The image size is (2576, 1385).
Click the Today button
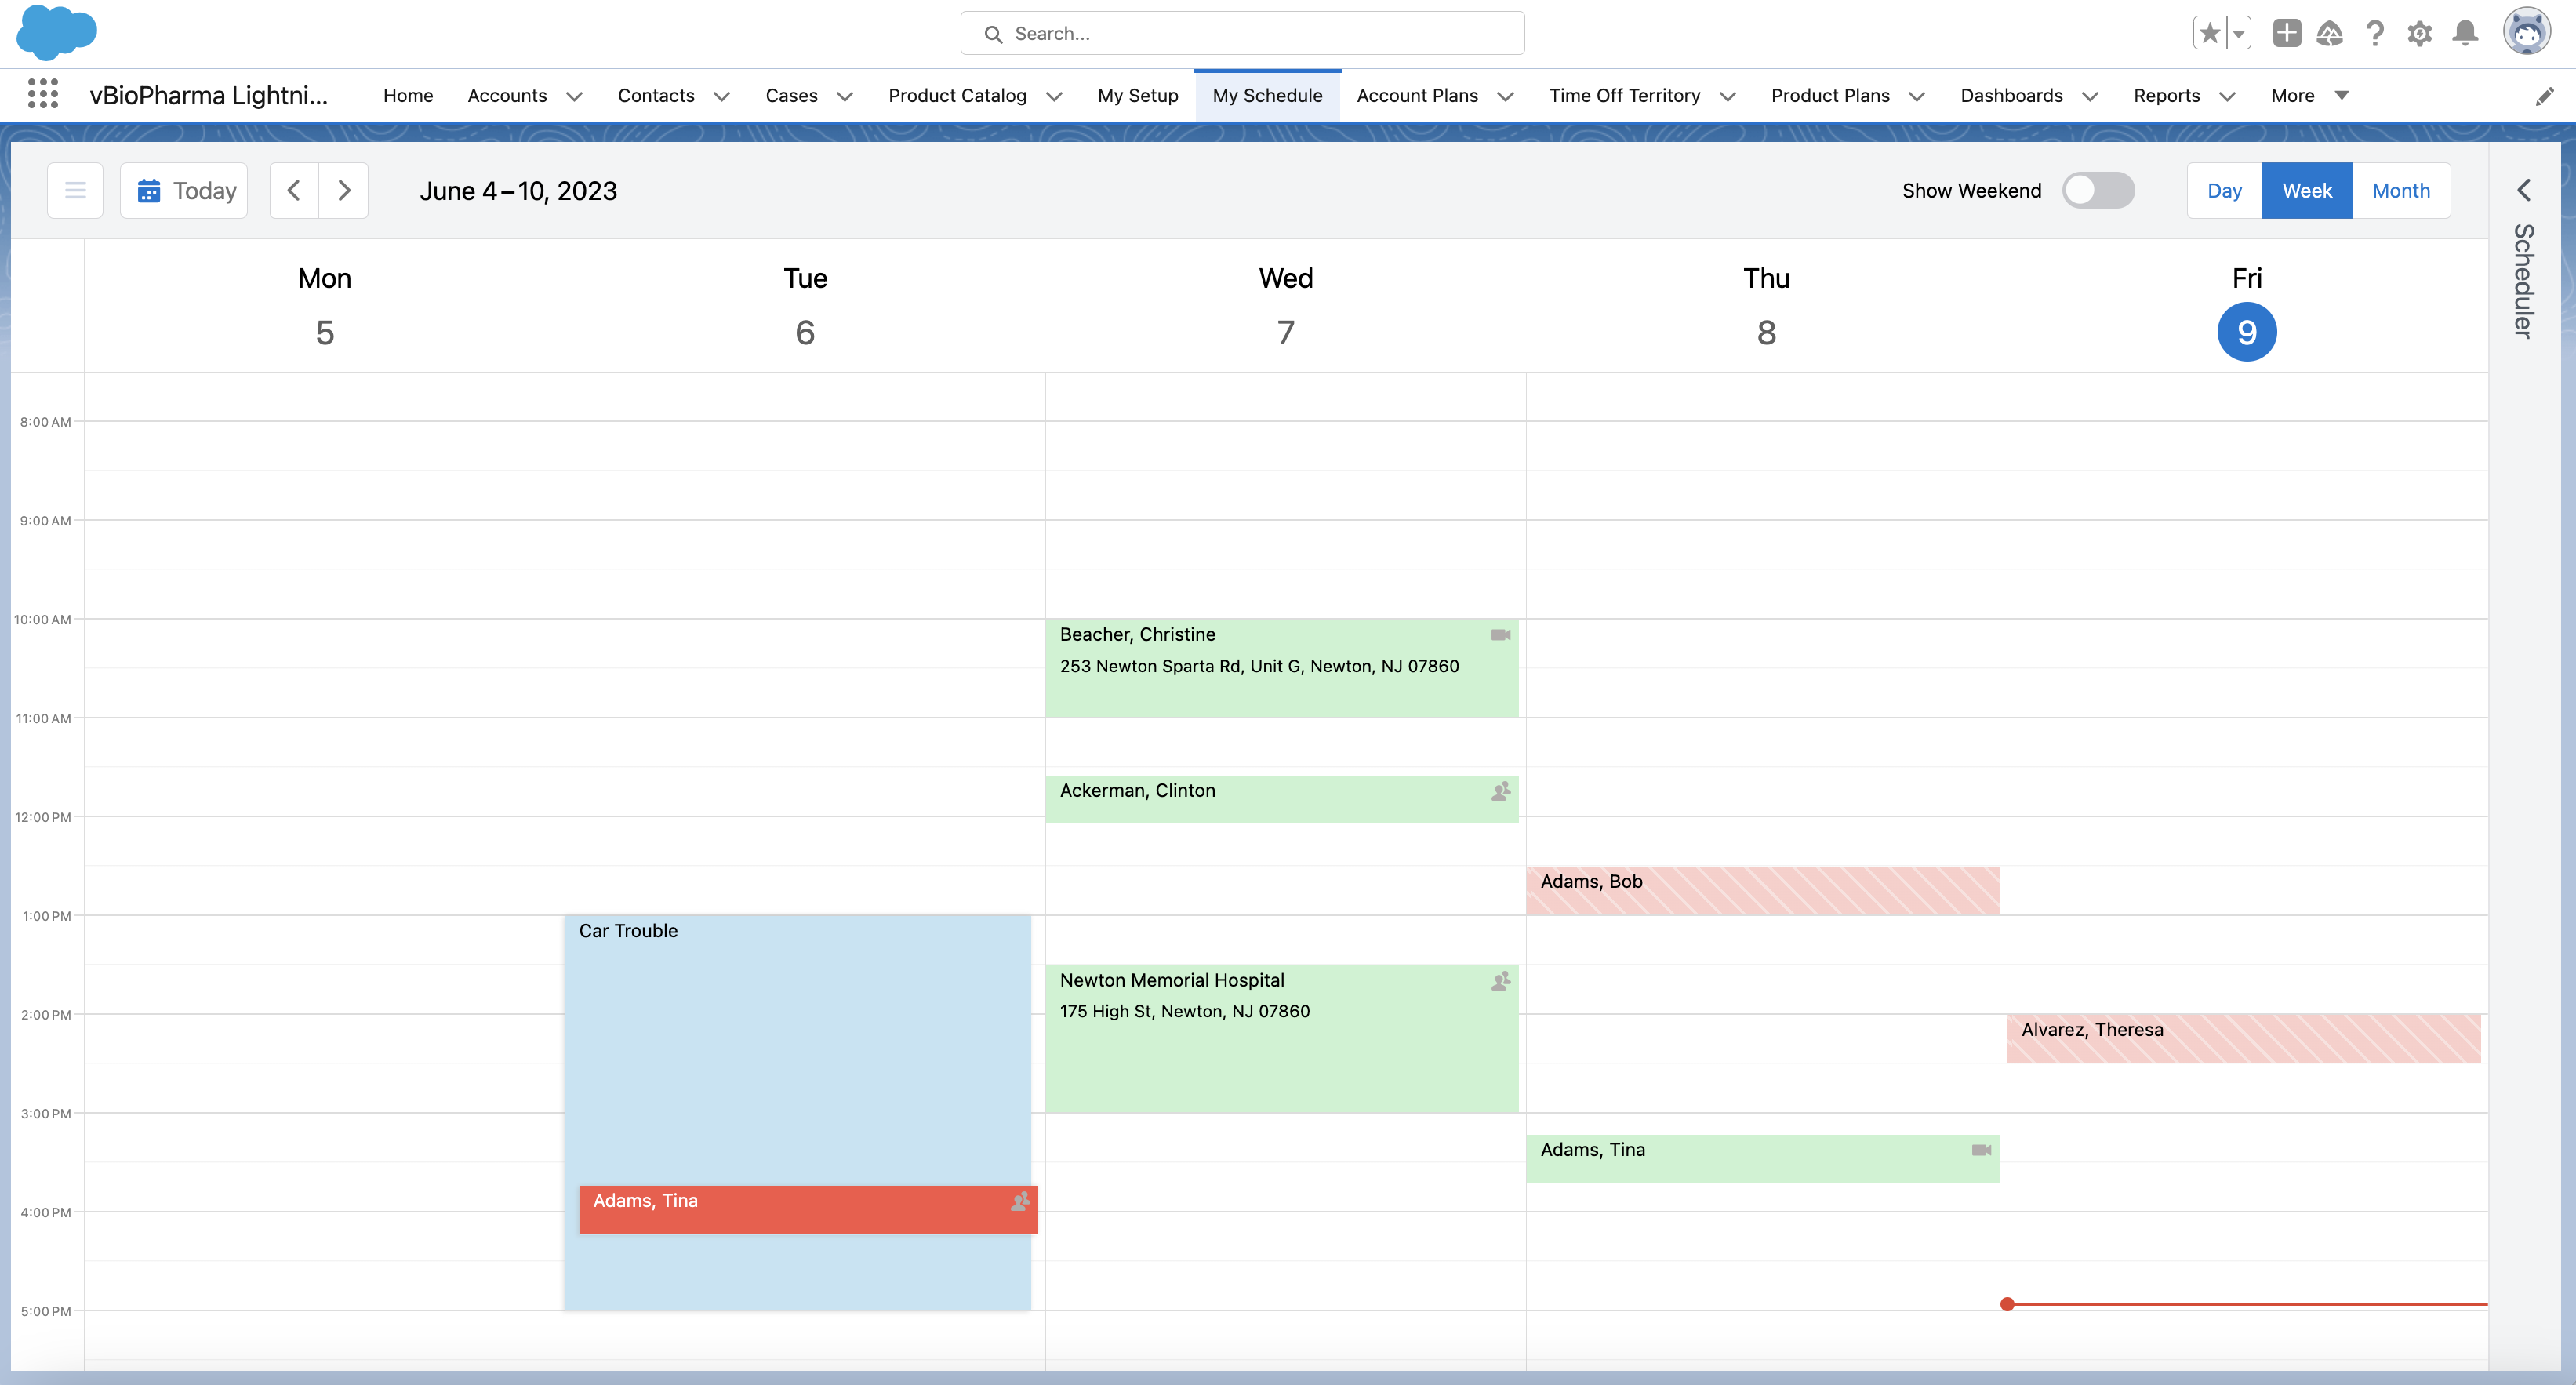tap(185, 190)
